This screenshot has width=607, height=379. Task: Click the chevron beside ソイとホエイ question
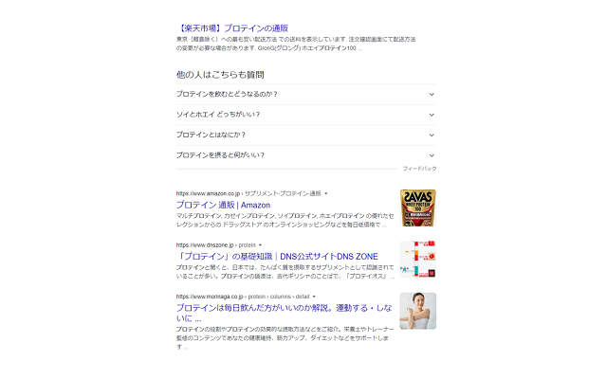click(x=432, y=115)
